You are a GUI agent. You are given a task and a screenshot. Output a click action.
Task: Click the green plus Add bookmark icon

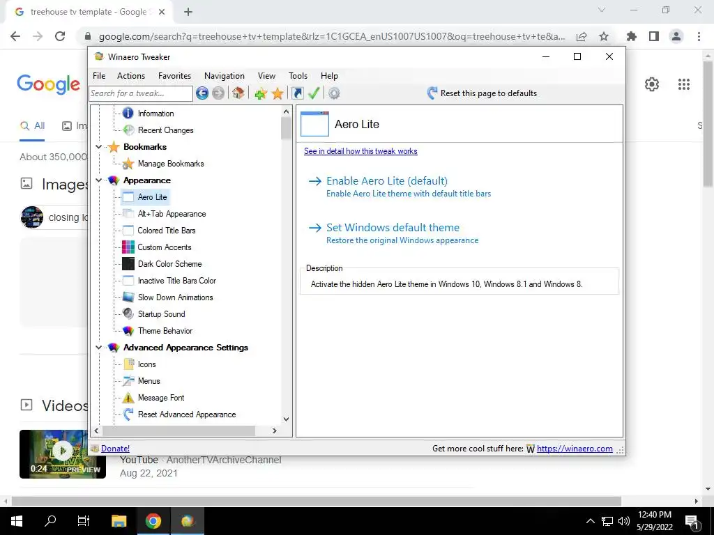(x=261, y=94)
